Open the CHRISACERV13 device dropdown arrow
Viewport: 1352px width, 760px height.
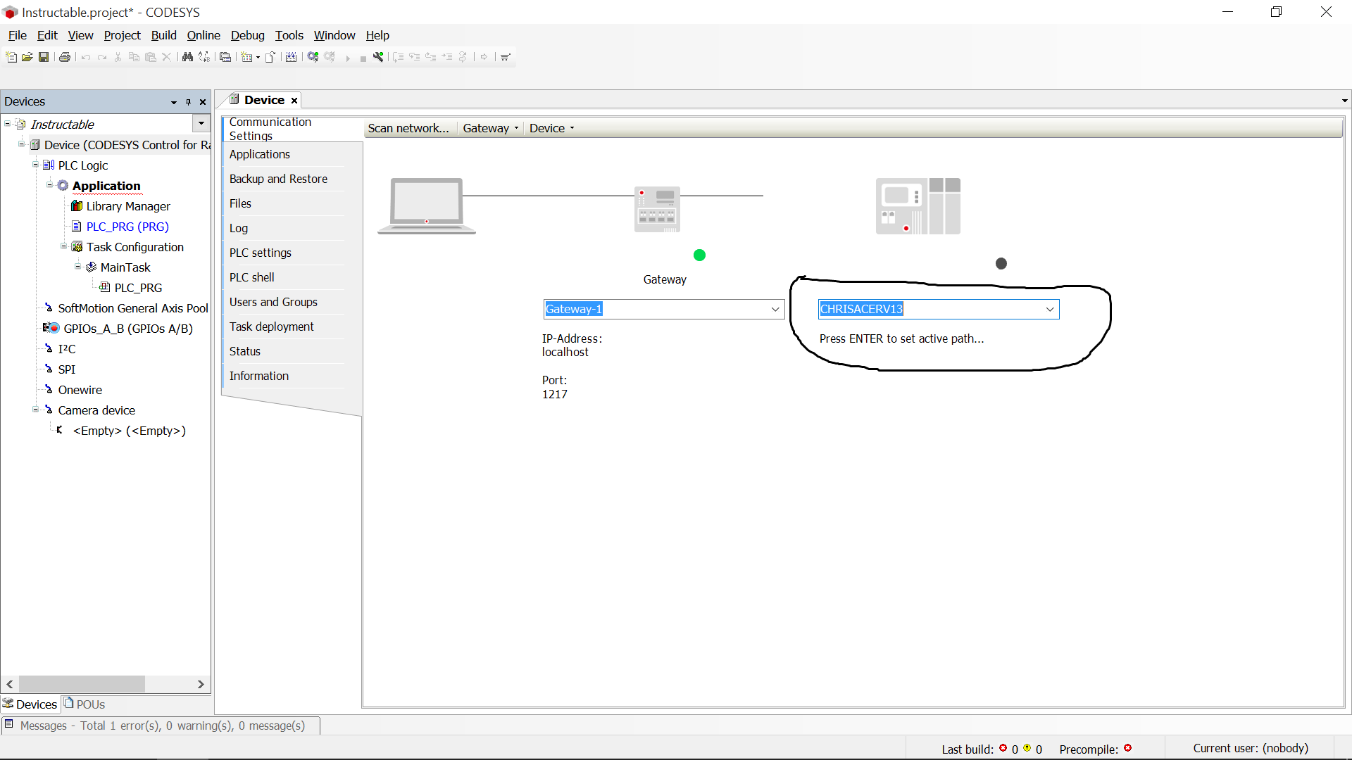click(1050, 309)
